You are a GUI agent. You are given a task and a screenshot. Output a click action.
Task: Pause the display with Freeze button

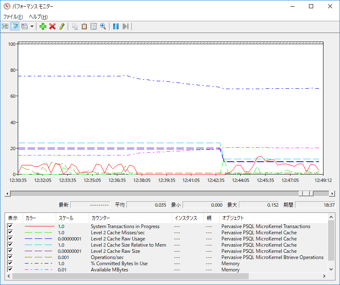point(116,26)
